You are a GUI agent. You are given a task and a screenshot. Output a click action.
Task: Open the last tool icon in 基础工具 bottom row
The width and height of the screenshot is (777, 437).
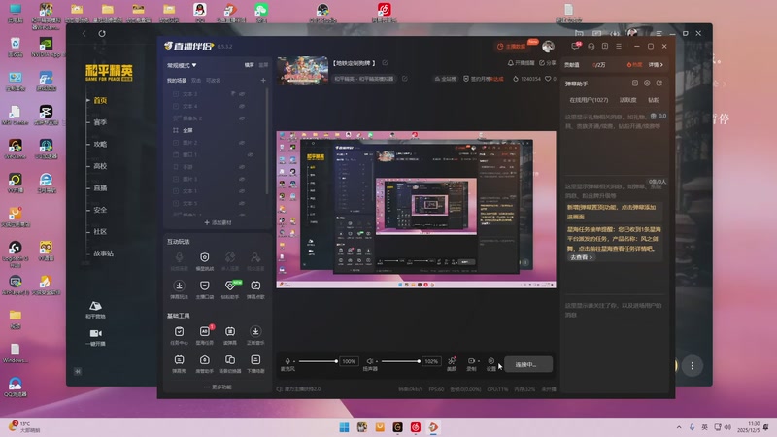[x=255, y=362]
